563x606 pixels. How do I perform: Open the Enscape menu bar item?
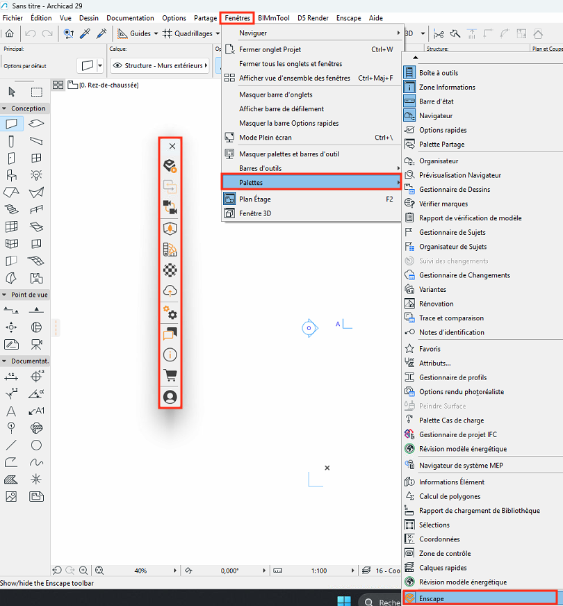[348, 18]
